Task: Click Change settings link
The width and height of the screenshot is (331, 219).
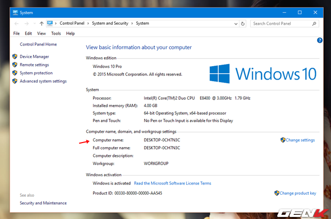Action: click(x=300, y=140)
